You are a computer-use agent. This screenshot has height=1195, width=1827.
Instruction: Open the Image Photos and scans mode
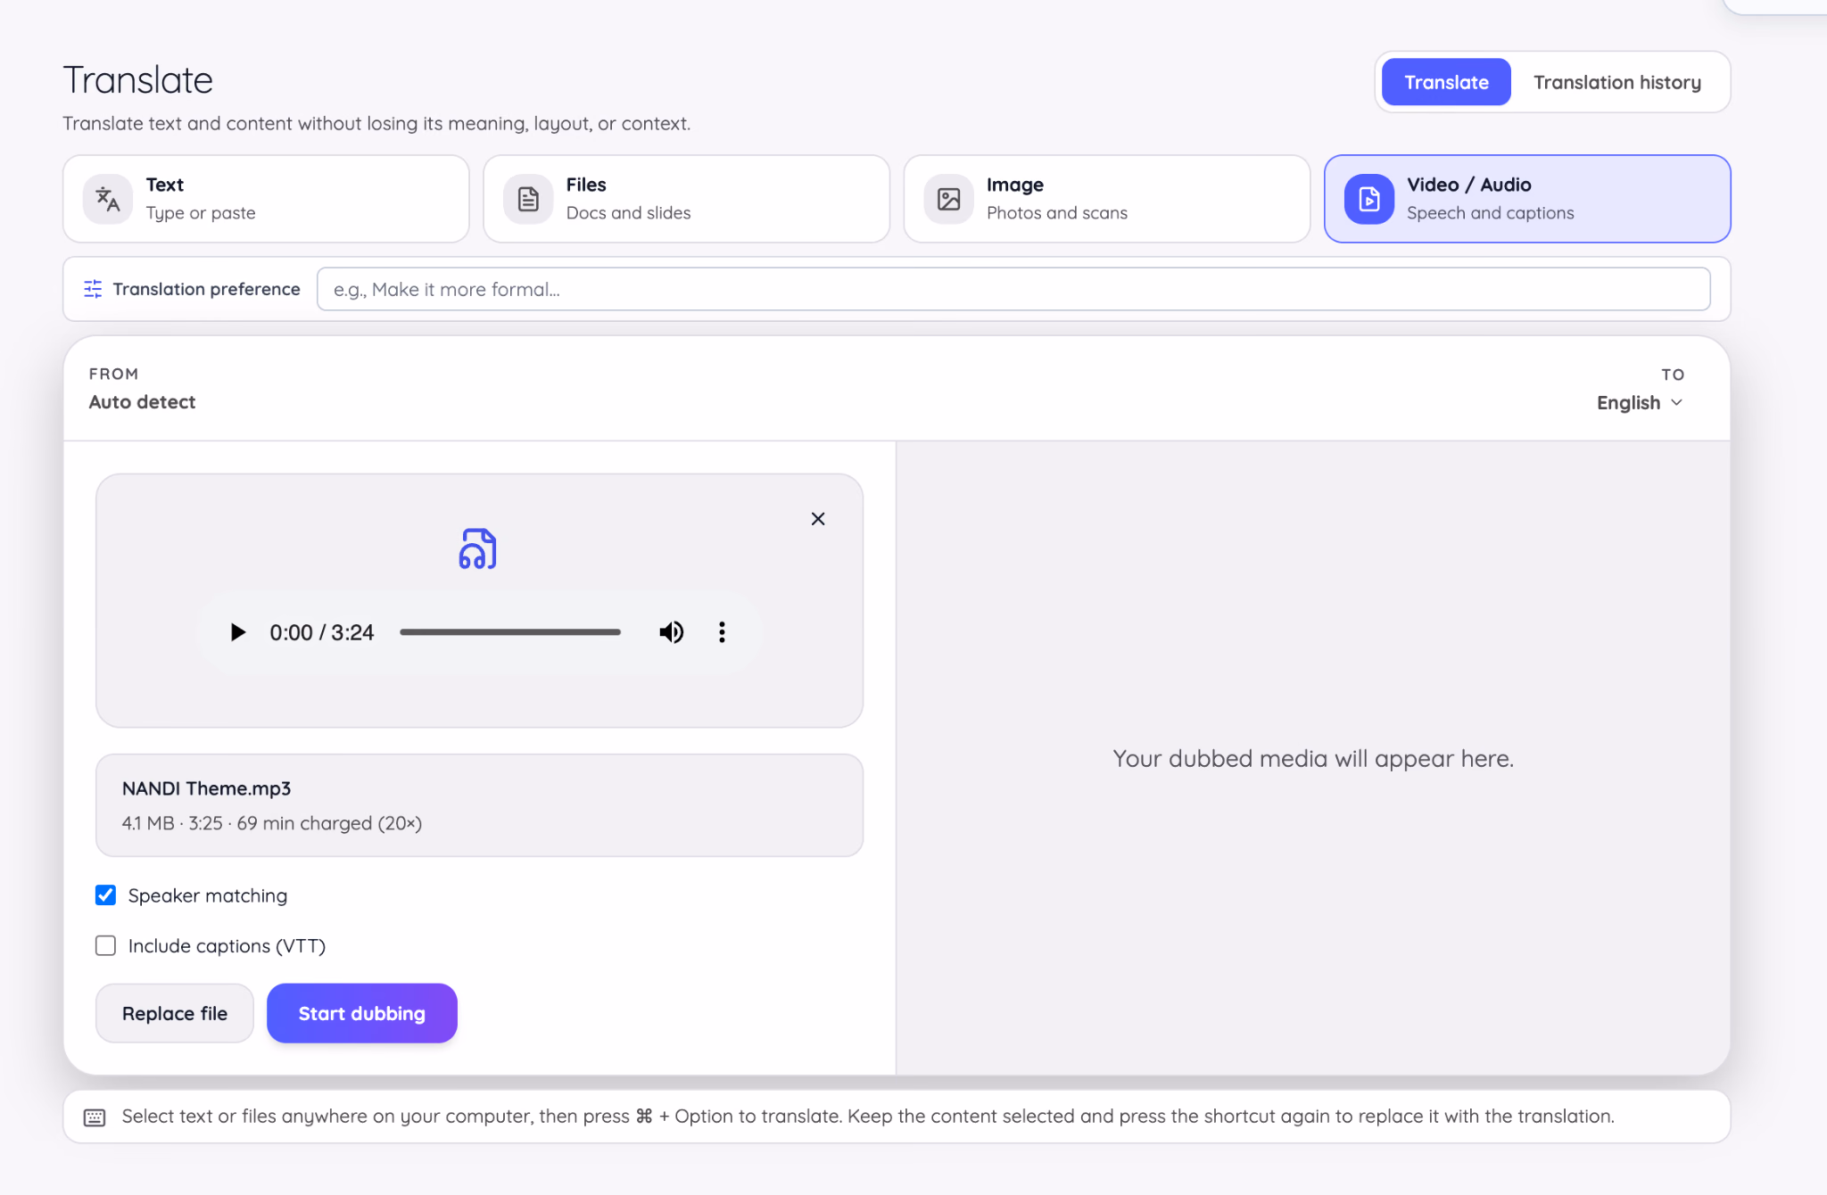1106,199
